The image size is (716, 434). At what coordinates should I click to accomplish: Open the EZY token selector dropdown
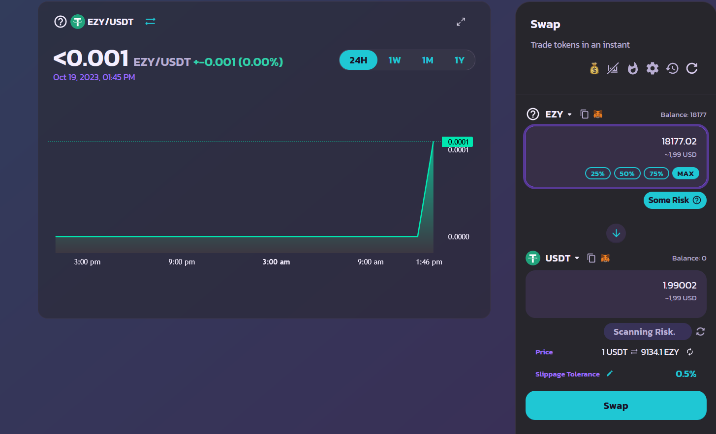click(x=558, y=114)
